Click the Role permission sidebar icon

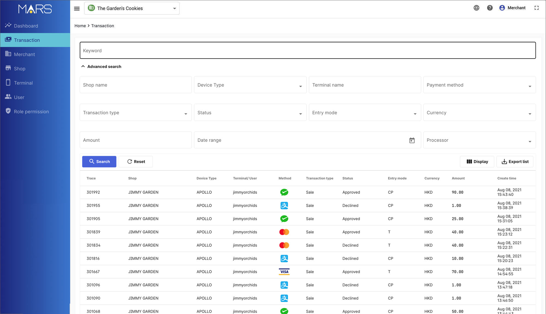click(8, 111)
